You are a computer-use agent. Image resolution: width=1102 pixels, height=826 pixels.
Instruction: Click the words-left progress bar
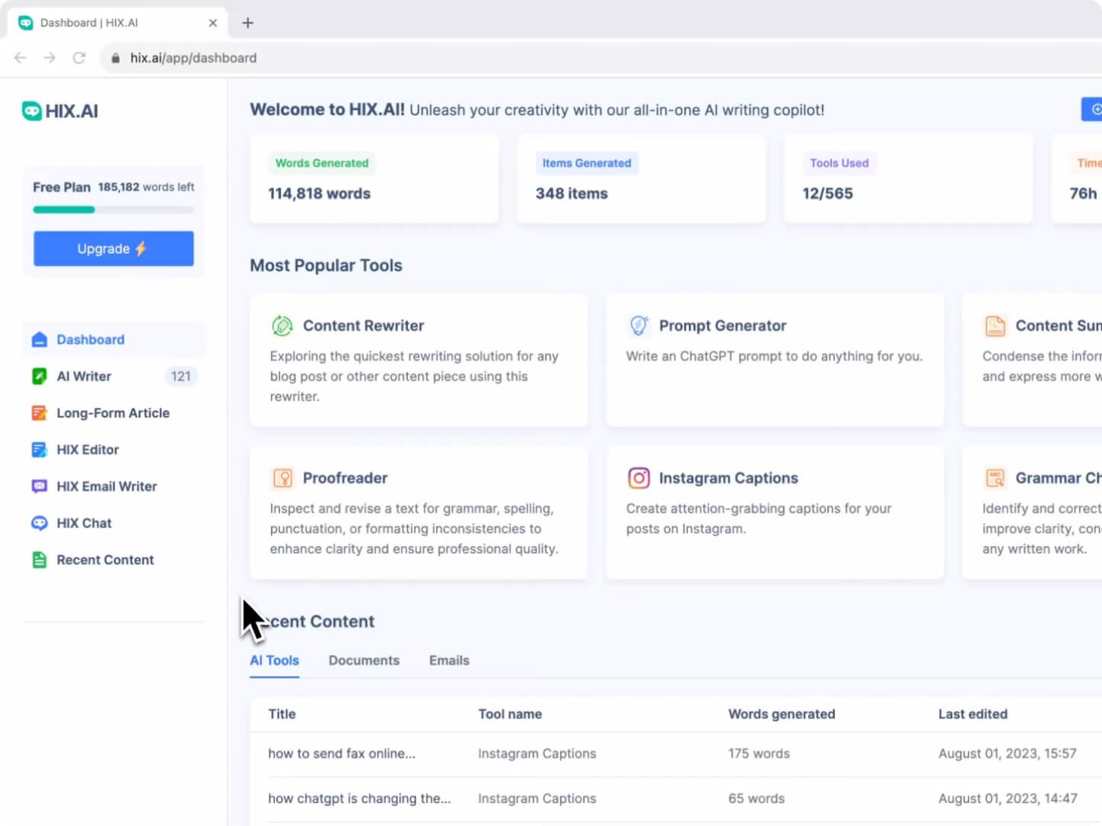(113, 210)
